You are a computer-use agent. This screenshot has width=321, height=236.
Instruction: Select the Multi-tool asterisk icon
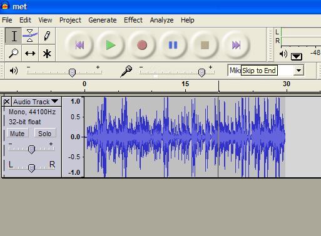(47, 53)
